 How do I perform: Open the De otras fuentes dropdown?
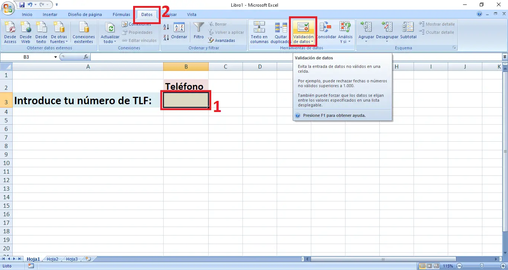[59, 33]
